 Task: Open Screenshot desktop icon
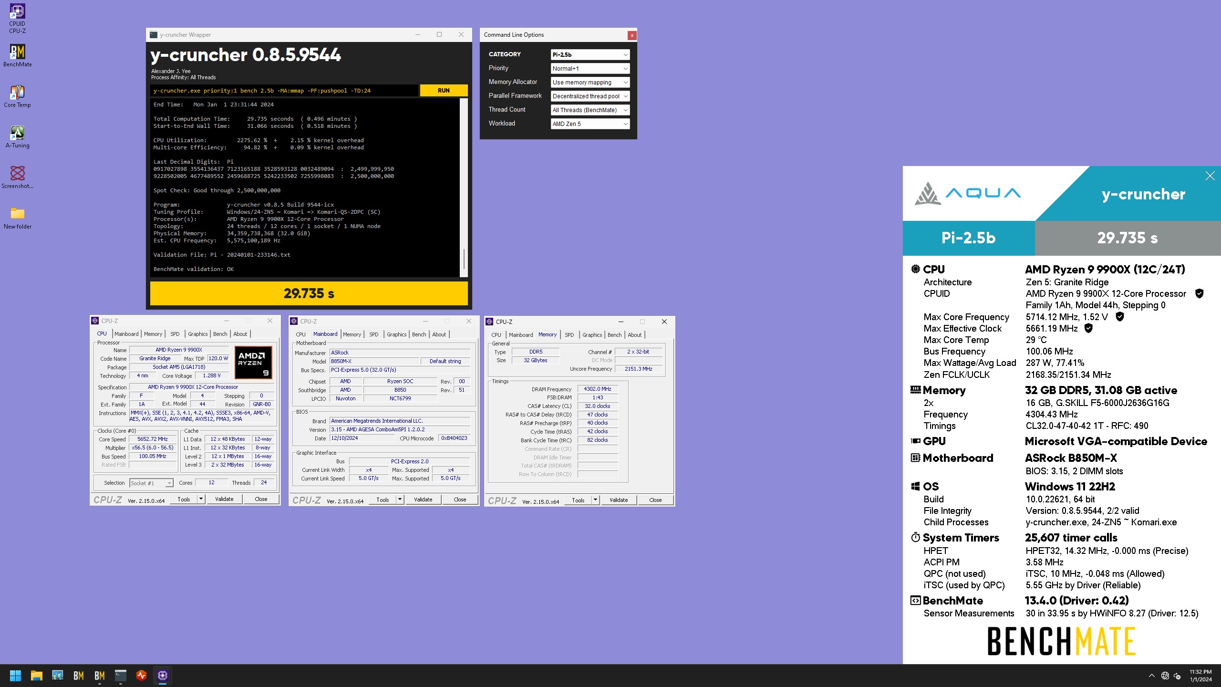click(x=17, y=177)
